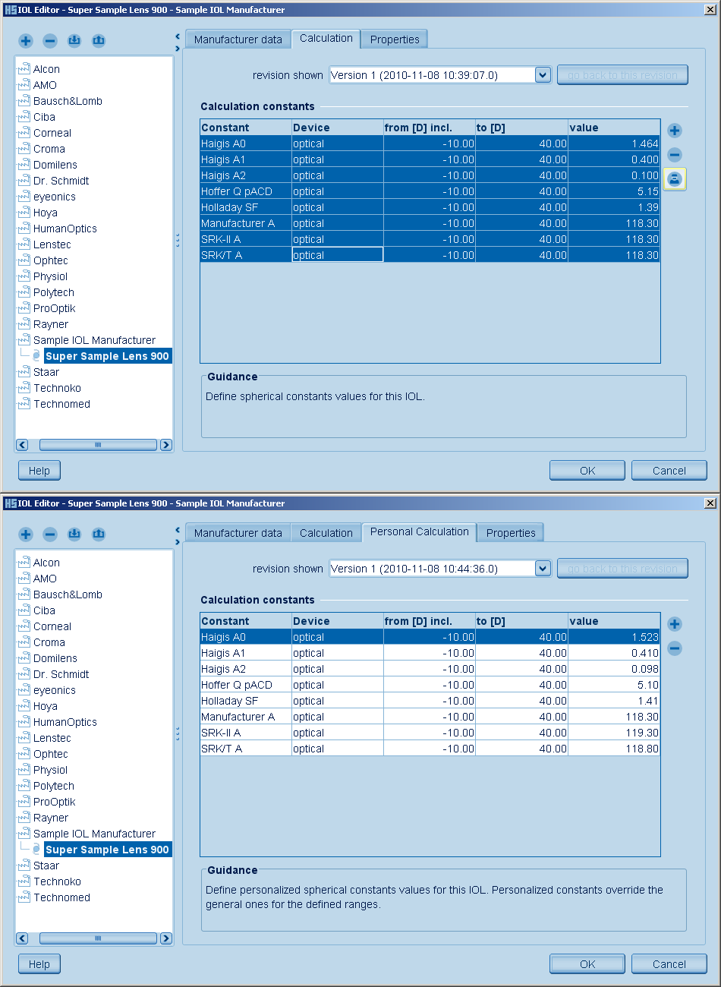Click import icon above top window's manufacturer list
The height and width of the screenshot is (987, 721).
[74, 41]
